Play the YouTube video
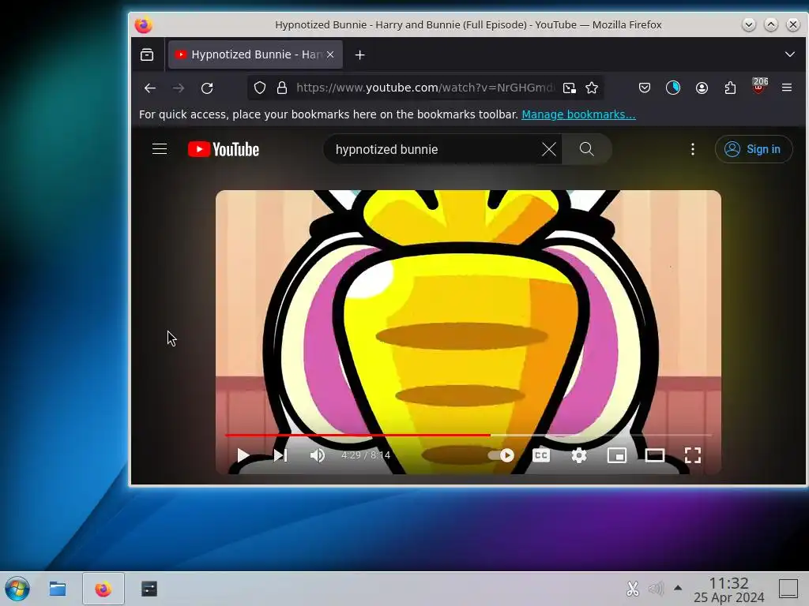Screen dimensions: 809x606 coord(243,455)
